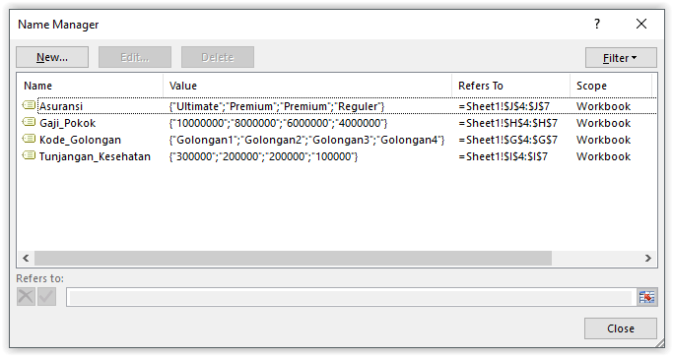Screen dimensions: 673x356
Task: Open the Filter dropdown
Action: [x=621, y=58]
